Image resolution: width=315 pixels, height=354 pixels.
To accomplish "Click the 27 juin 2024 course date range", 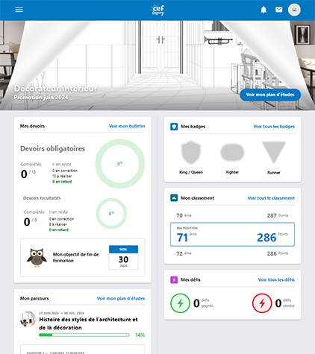I will 61,313.
